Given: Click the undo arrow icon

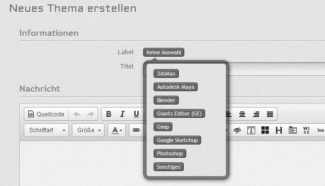Looking at the screenshot, I should (77, 114).
